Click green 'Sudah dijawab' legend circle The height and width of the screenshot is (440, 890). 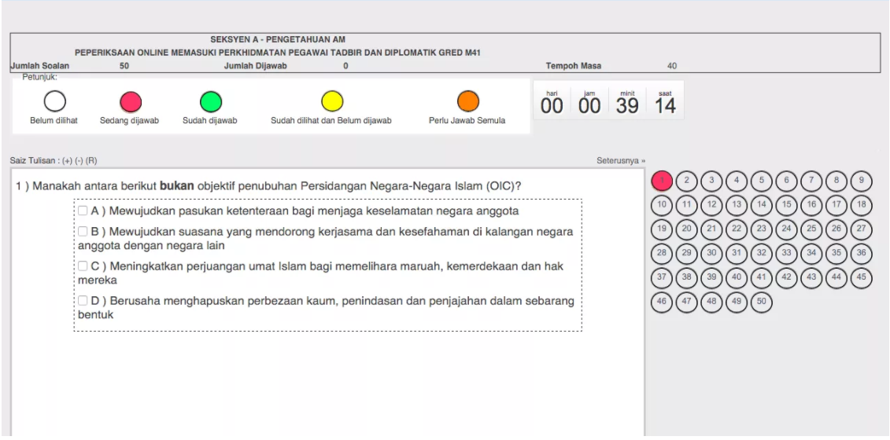211,101
